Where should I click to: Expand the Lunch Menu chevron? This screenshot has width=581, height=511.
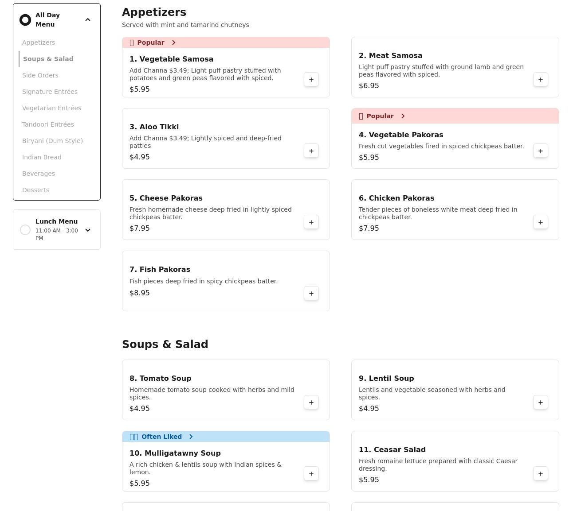coord(88,230)
